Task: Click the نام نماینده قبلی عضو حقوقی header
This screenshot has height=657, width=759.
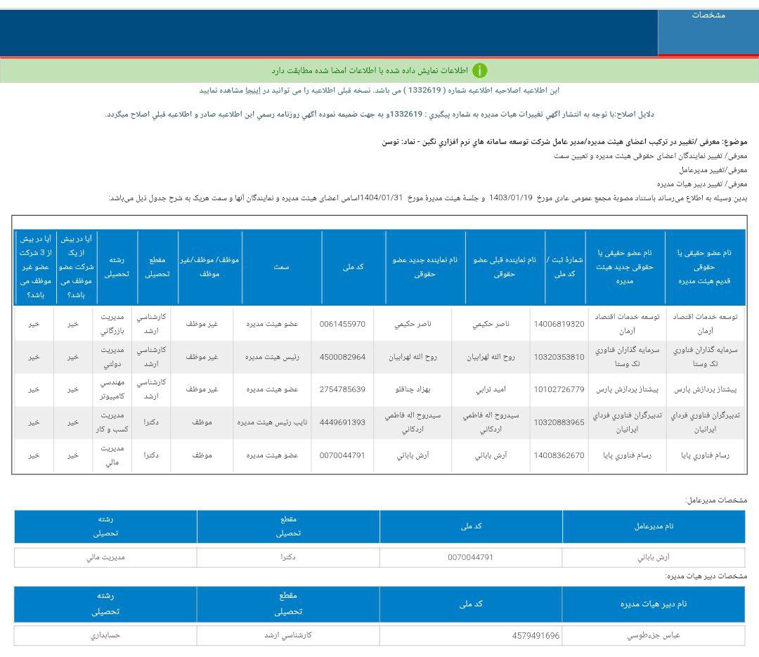Action: tap(505, 267)
